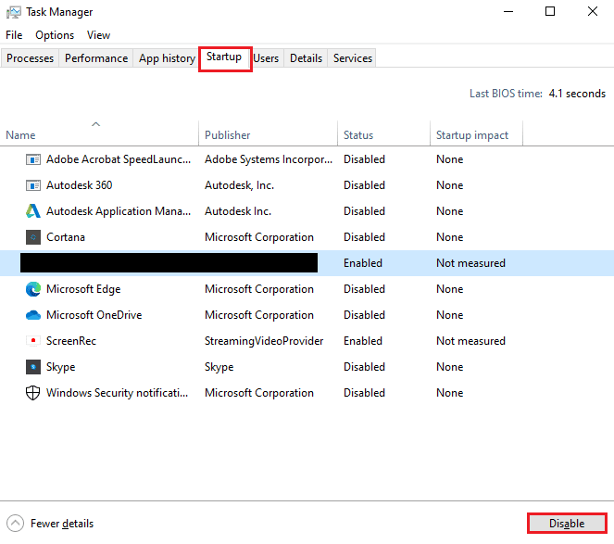The width and height of the screenshot is (614, 544).
Task: Select the Autodesk Application Mana... entry name
Action: click(119, 211)
